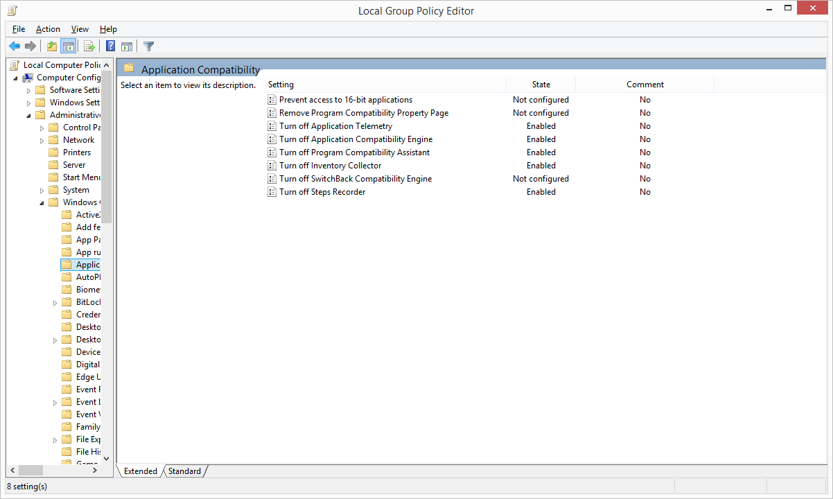Toggle the Show/Hide Action Pane icon
The height and width of the screenshot is (499, 833).
pos(127,46)
